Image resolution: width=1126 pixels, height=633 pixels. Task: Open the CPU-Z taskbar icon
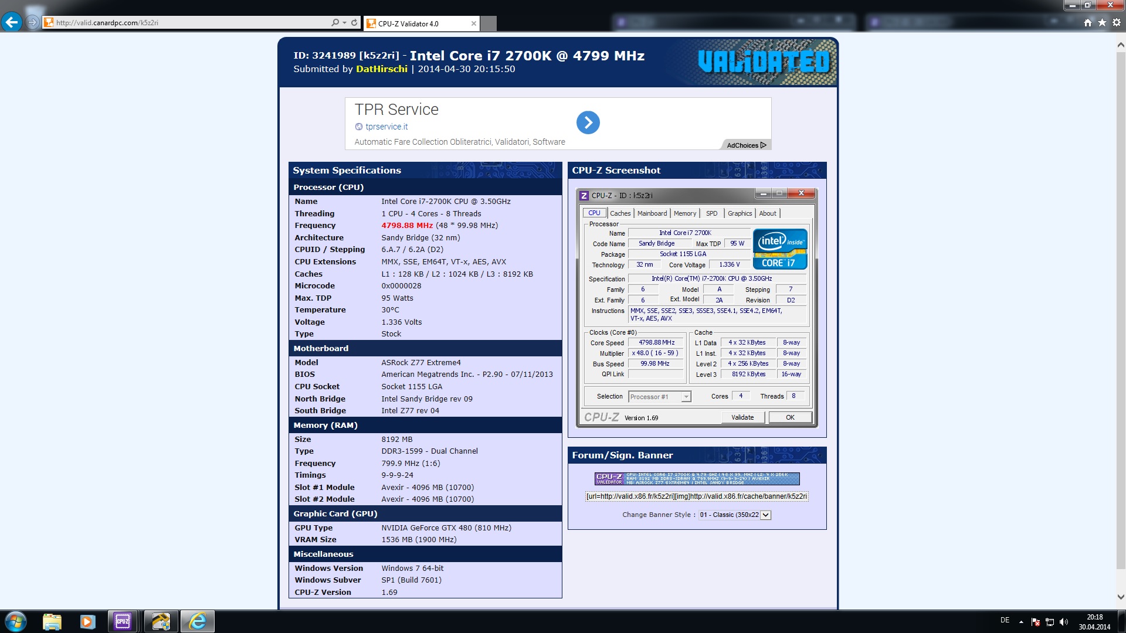tap(123, 621)
